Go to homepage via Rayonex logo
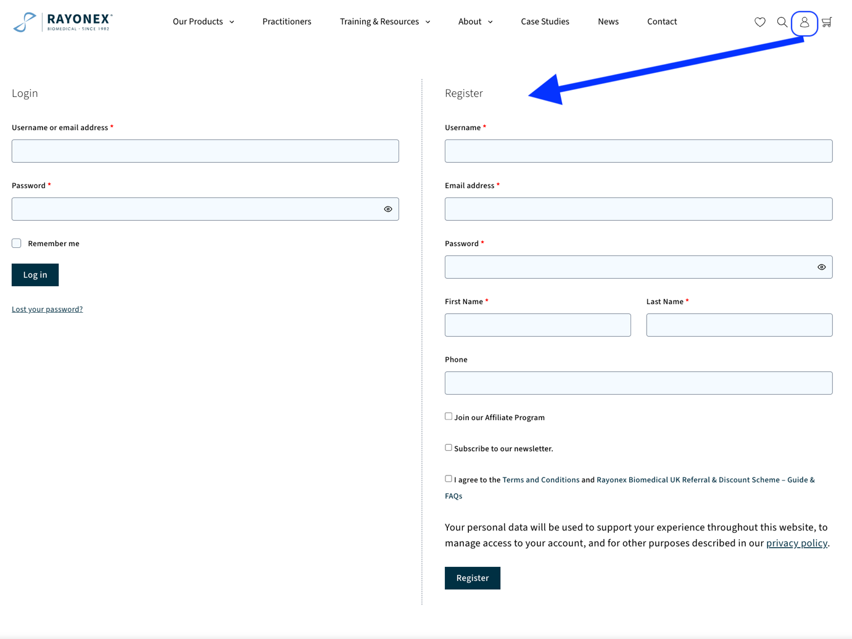 pyautogui.click(x=62, y=22)
